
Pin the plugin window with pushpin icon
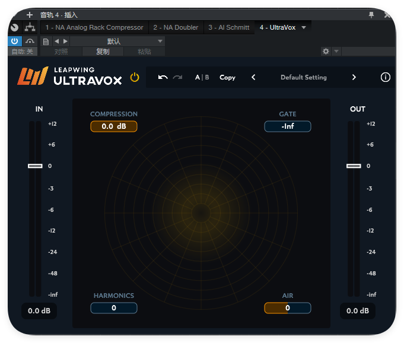[x=371, y=15]
